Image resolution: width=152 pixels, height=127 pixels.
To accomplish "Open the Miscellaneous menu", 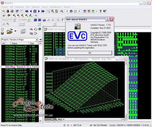I will point(55,7).
